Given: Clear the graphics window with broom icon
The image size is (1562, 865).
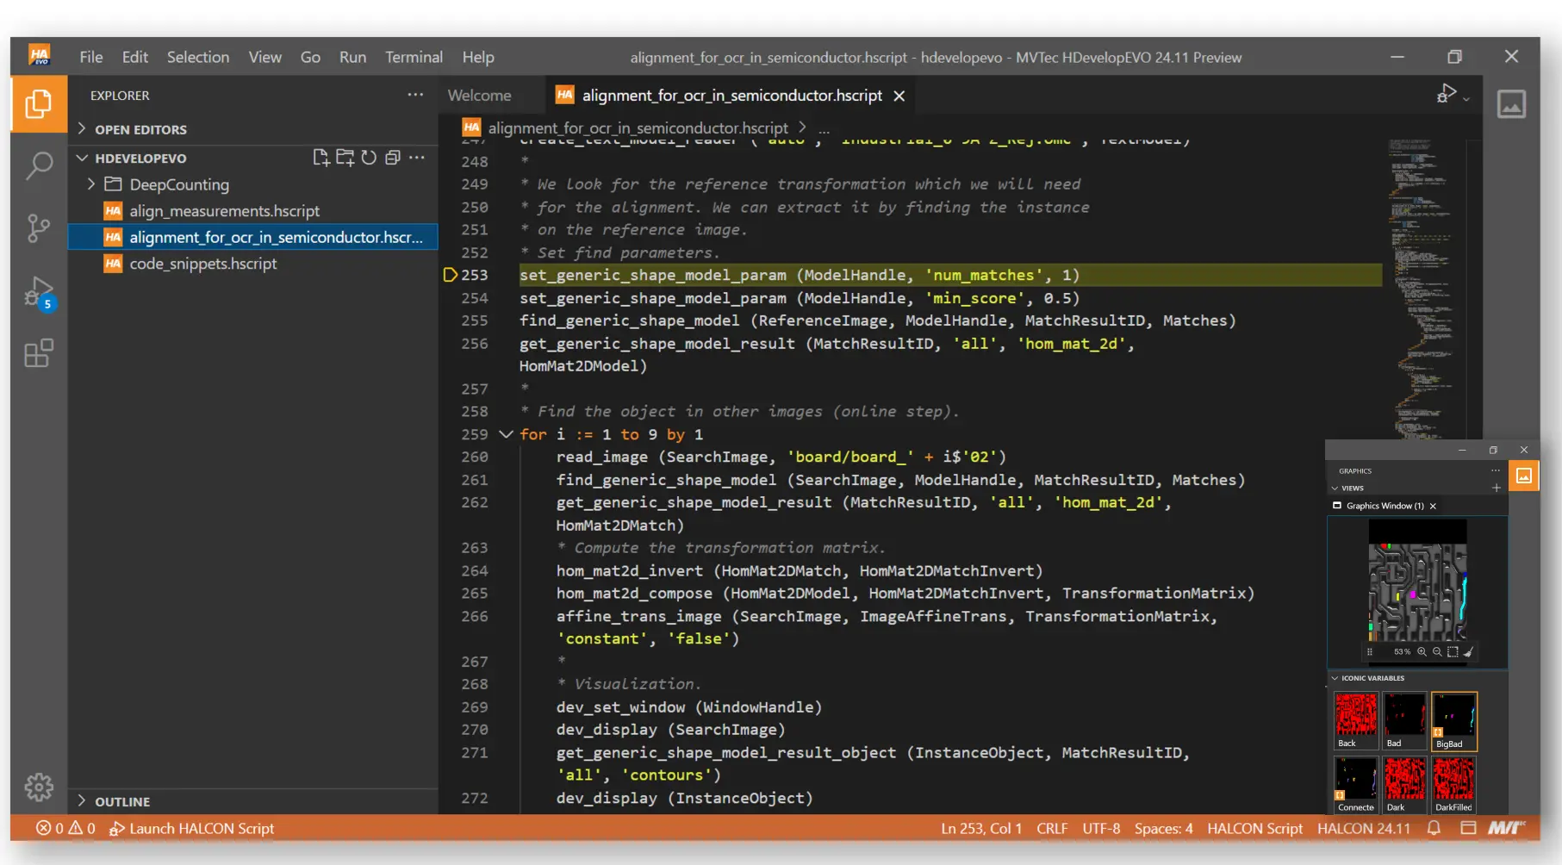Looking at the screenshot, I should [x=1468, y=652].
